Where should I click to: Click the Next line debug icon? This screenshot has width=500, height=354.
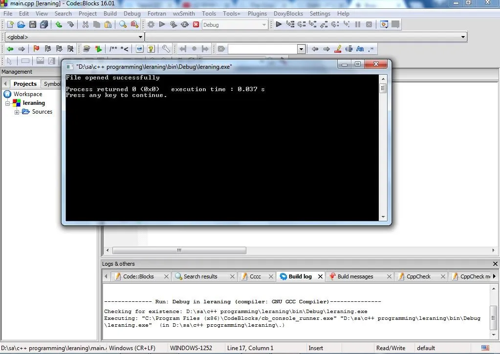[302, 24]
